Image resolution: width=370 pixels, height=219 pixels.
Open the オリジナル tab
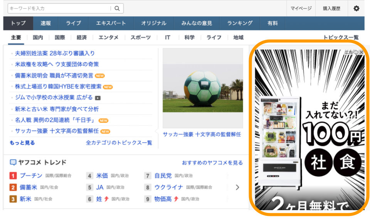(154, 23)
